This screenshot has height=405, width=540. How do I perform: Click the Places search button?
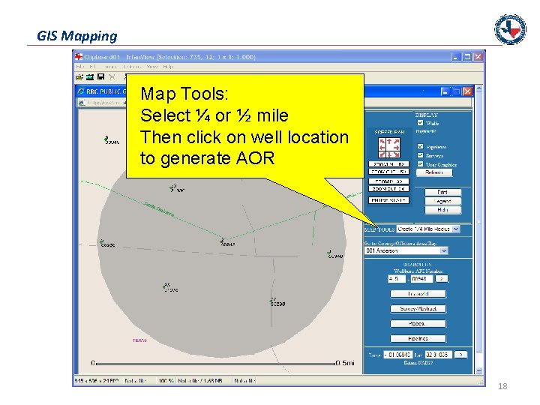click(418, 324)
